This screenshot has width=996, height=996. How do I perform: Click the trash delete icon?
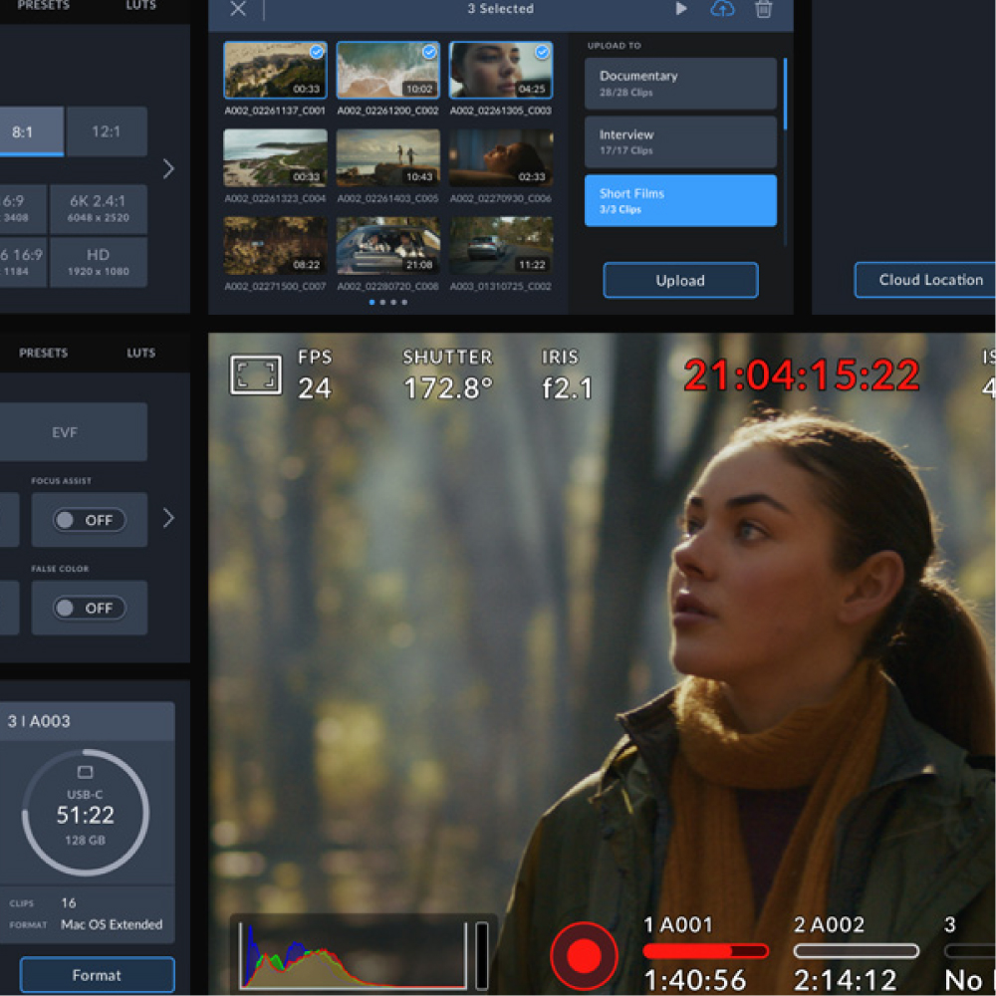pos(763,9)
